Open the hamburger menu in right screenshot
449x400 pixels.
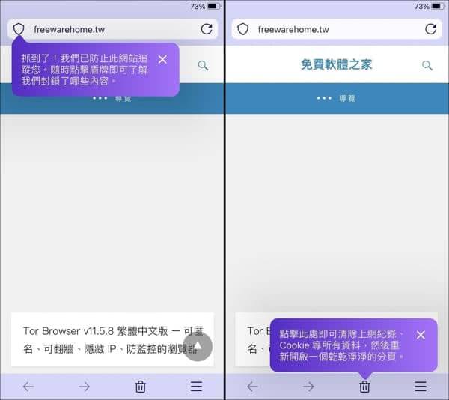(421, 387)
